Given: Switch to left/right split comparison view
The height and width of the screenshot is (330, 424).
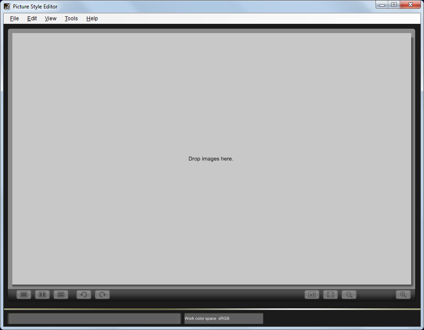Looking at the screenshot, I should point(42,295).
